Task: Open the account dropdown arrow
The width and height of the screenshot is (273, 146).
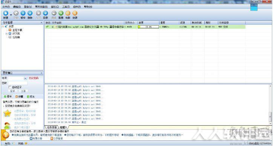Action: tap(25, 78)
